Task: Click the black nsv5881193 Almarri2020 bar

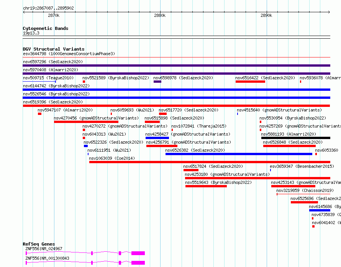Action: (296, 138)
